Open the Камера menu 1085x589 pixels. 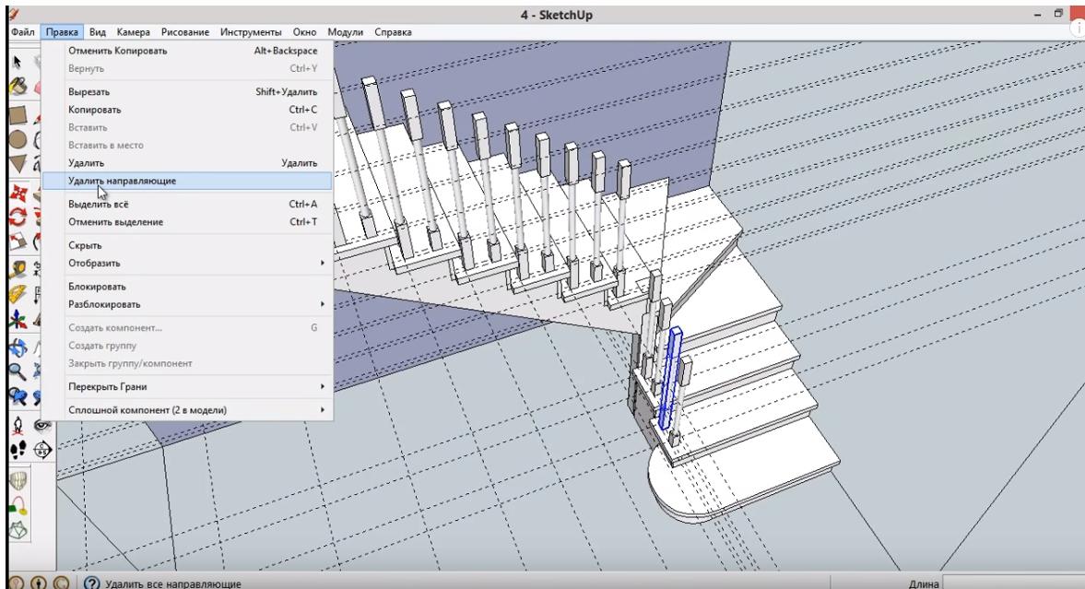(x=134, y=33)
